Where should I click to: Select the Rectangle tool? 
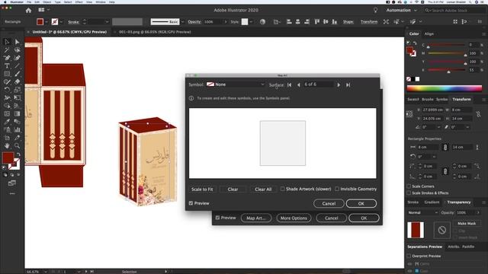[x=7, y=74]
